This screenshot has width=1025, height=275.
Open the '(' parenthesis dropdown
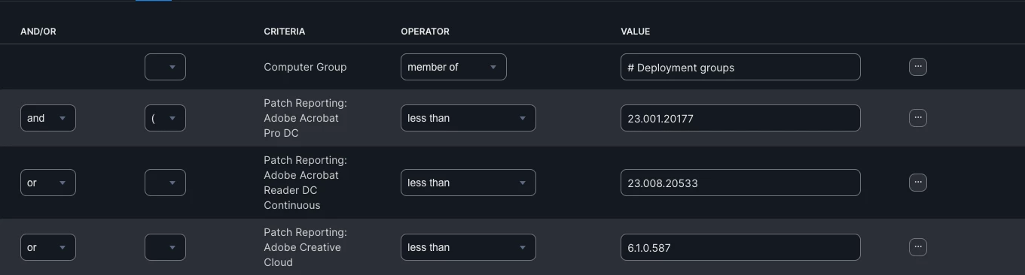(165, 118)
